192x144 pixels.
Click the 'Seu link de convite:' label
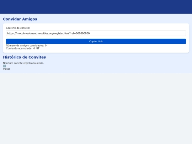(18, 28)
